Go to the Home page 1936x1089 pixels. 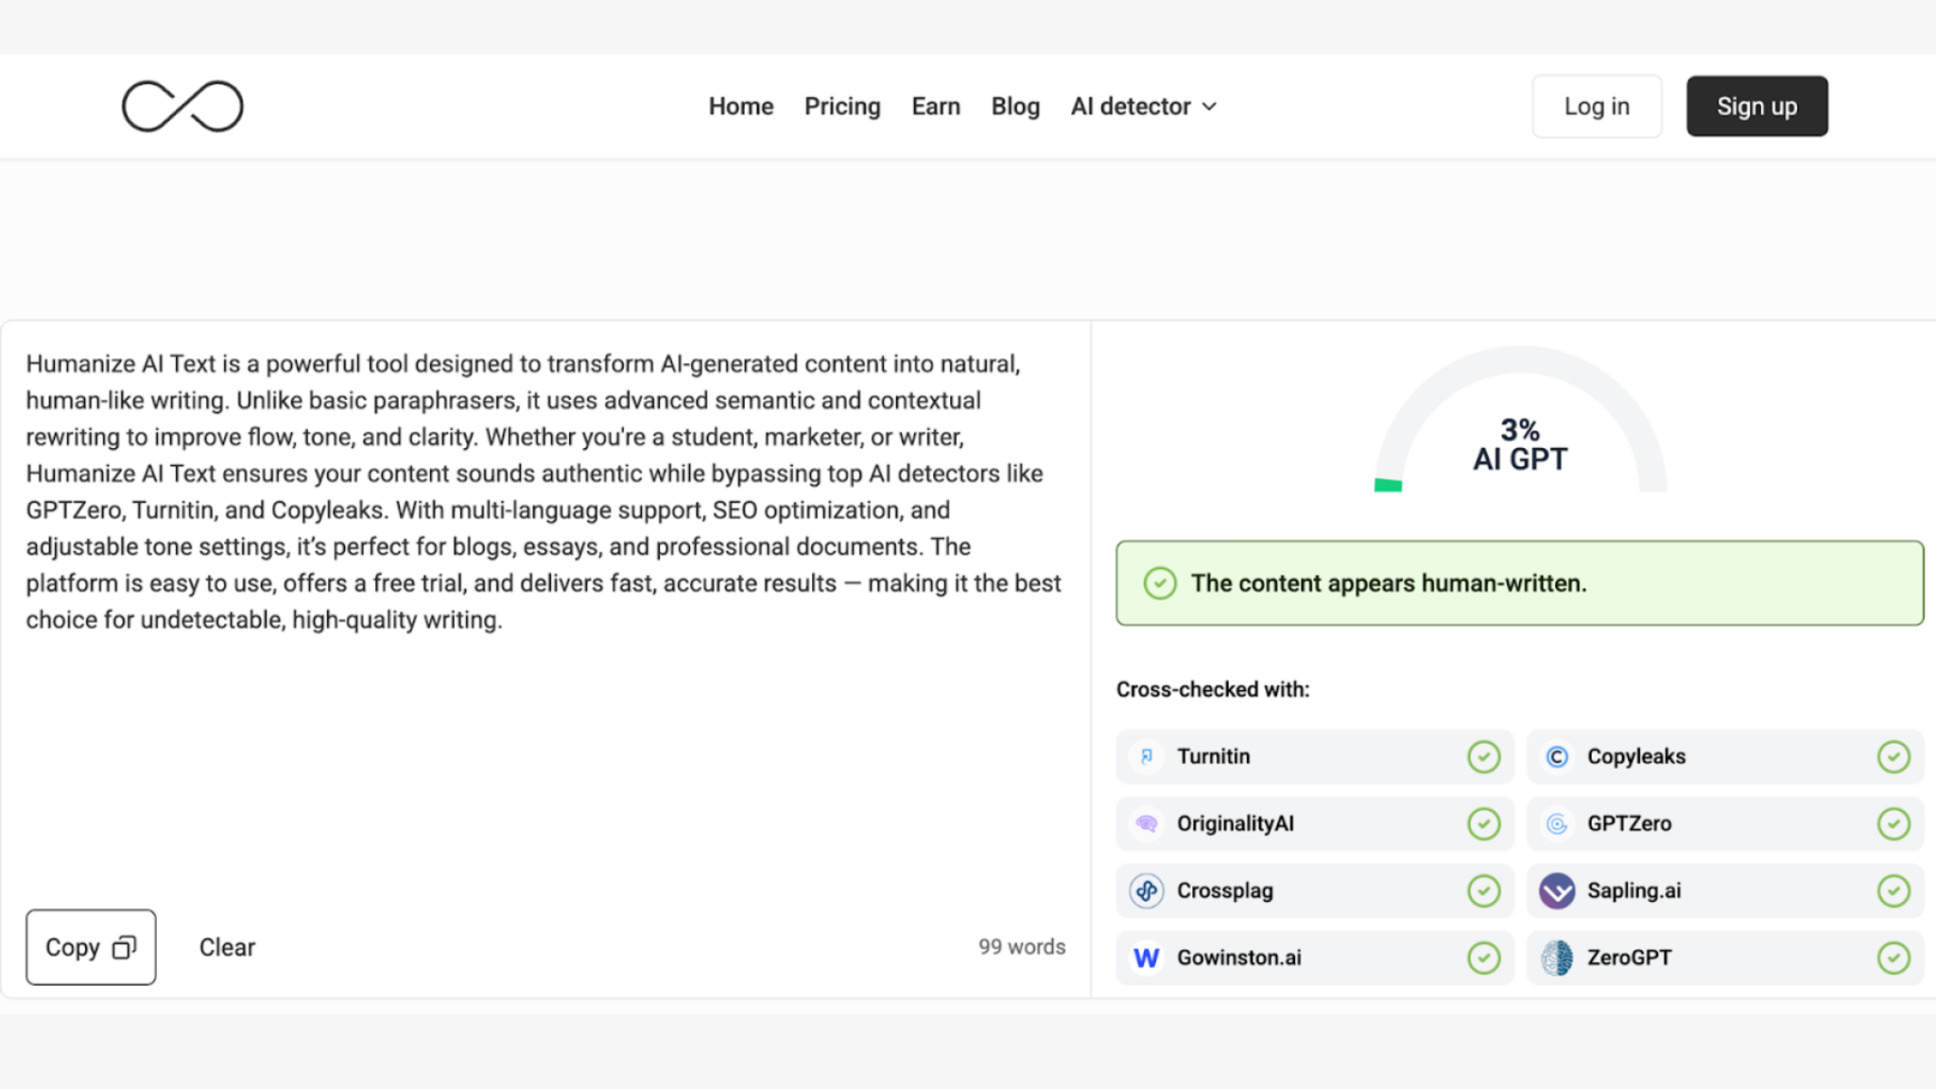pos(741,106)
